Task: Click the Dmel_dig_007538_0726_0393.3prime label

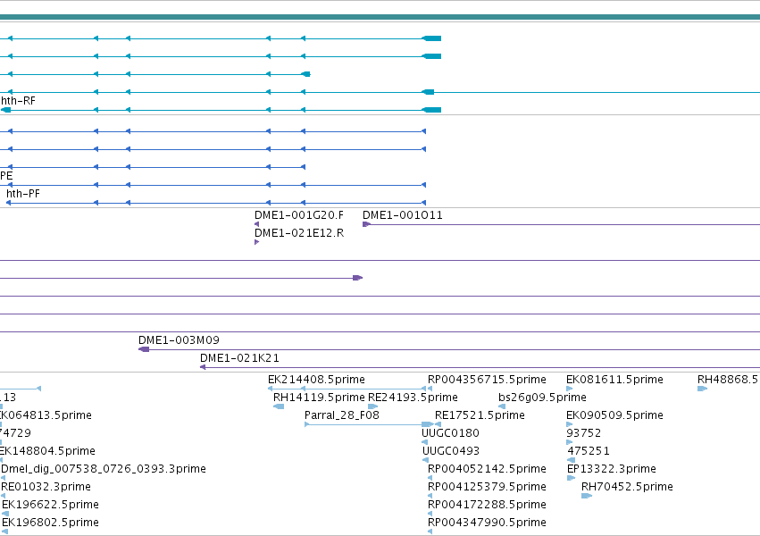Action: [x=104, y=469]
